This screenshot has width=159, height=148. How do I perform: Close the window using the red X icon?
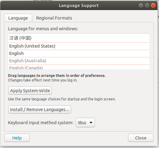point(153,5)
